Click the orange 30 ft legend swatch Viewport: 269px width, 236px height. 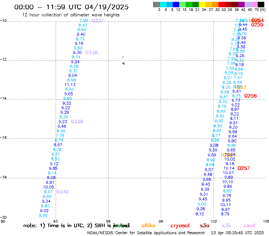coord(215,4)
